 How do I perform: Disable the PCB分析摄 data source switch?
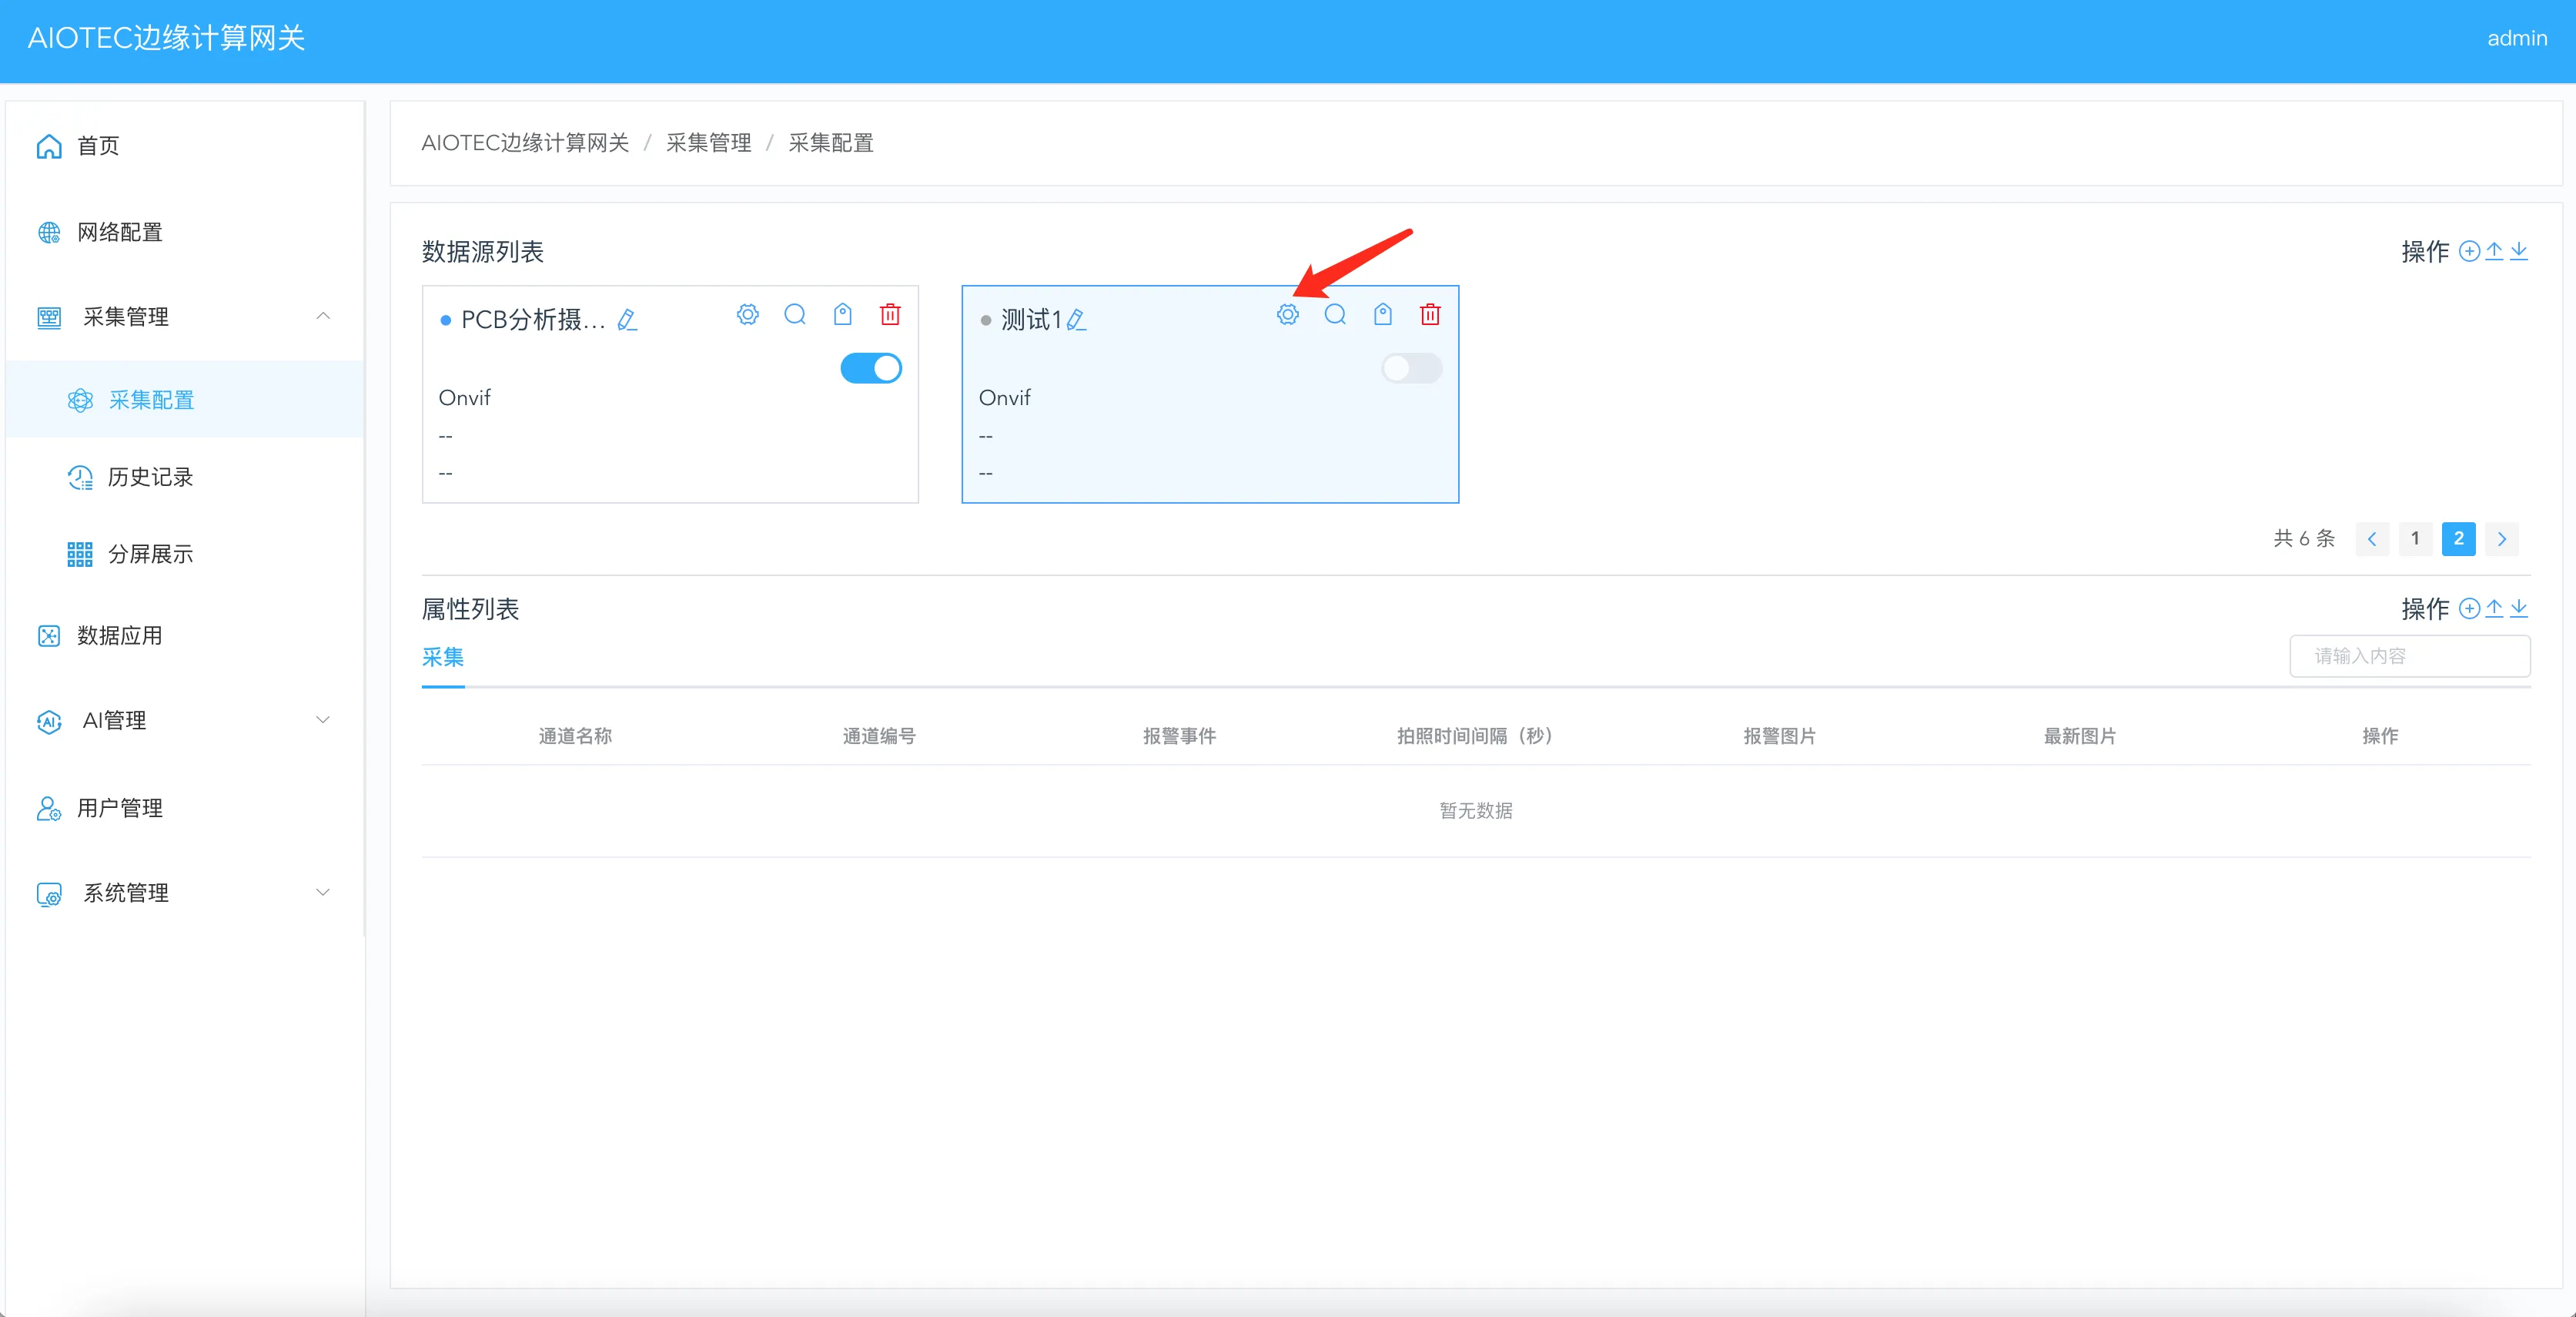[871, 368]
